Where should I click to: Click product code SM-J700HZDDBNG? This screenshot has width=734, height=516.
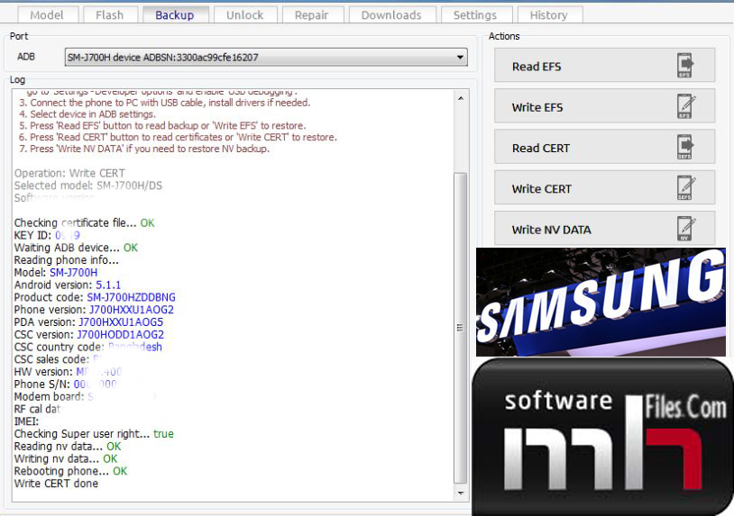131,297
